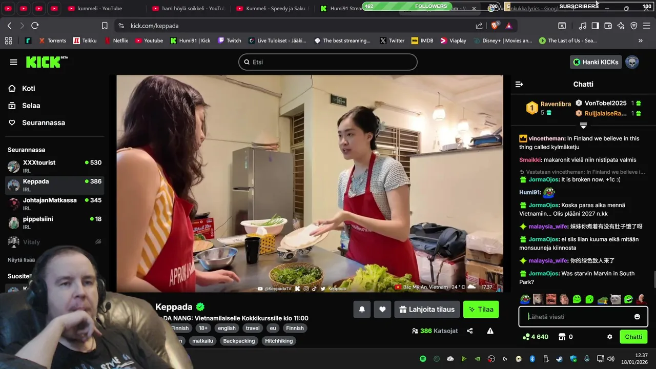Image resolution: width=656 pixels, height=369 pixels.
Task: Open the Brave Leo AI sparkle icon
Action: [x=621, y=26]
